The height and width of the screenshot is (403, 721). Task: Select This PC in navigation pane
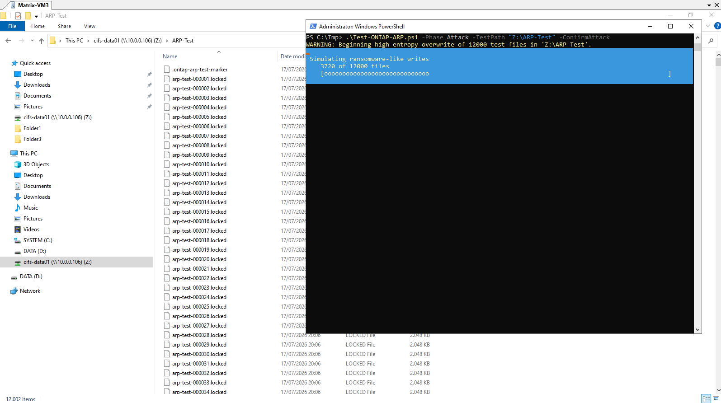28,154
